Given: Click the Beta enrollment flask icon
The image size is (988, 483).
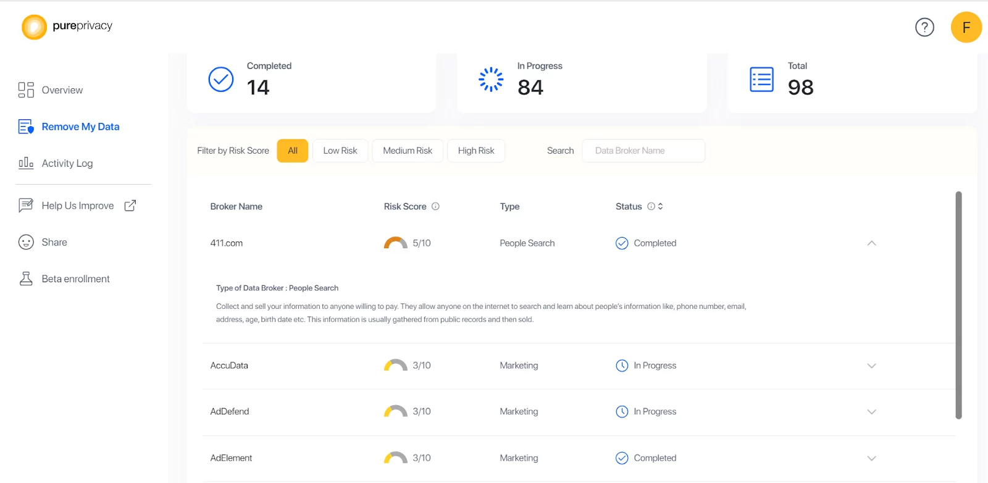Looking at the screenshot, I should 26,279.
